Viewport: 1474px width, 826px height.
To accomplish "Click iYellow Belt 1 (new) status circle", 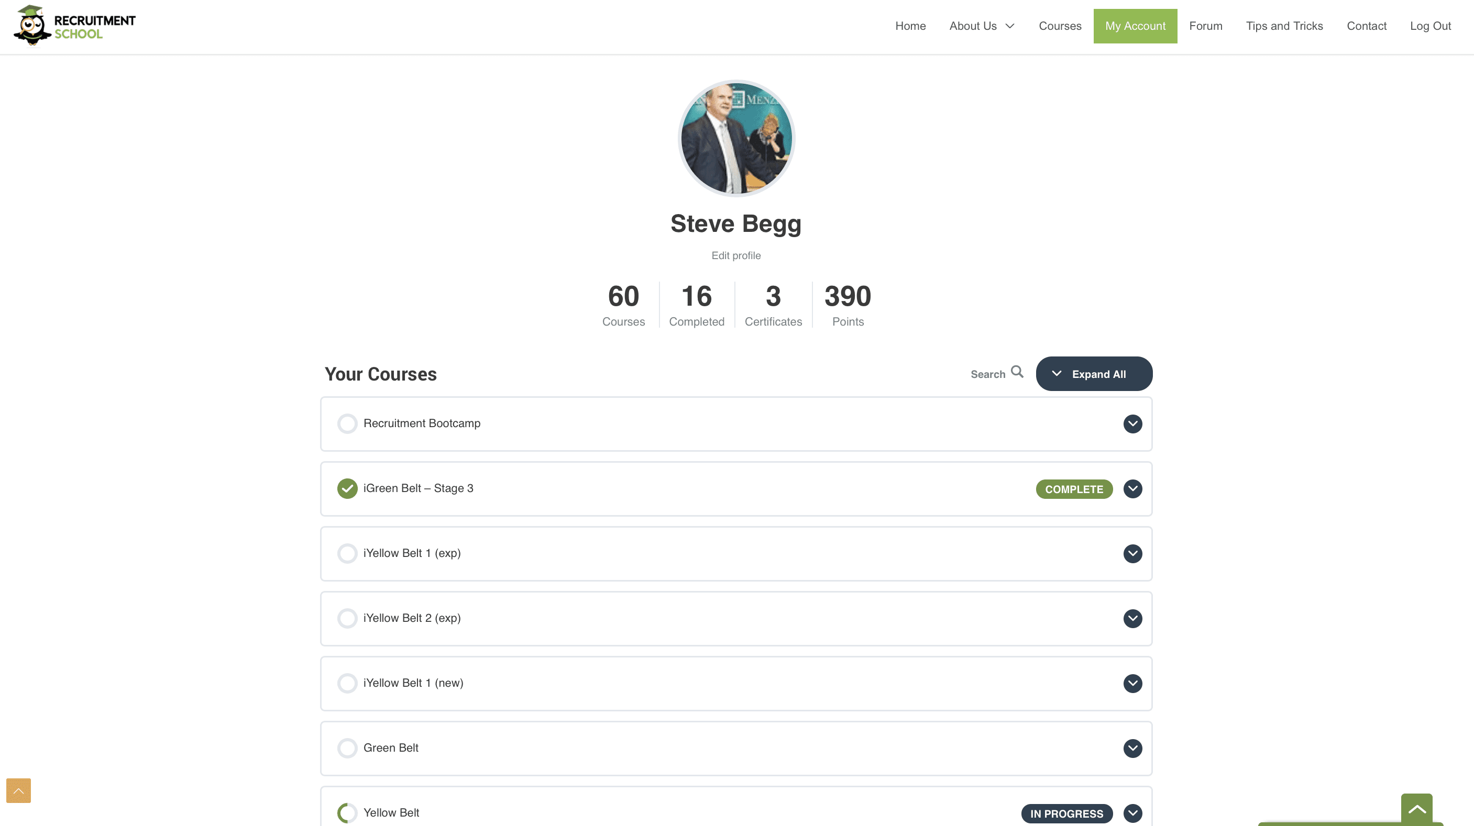I will 347,683.
